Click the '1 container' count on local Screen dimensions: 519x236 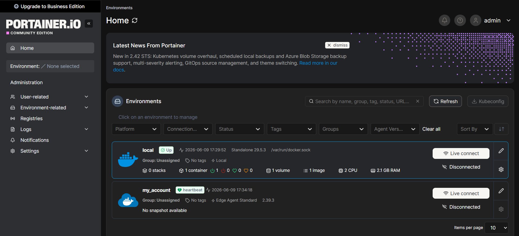point(193,171)
